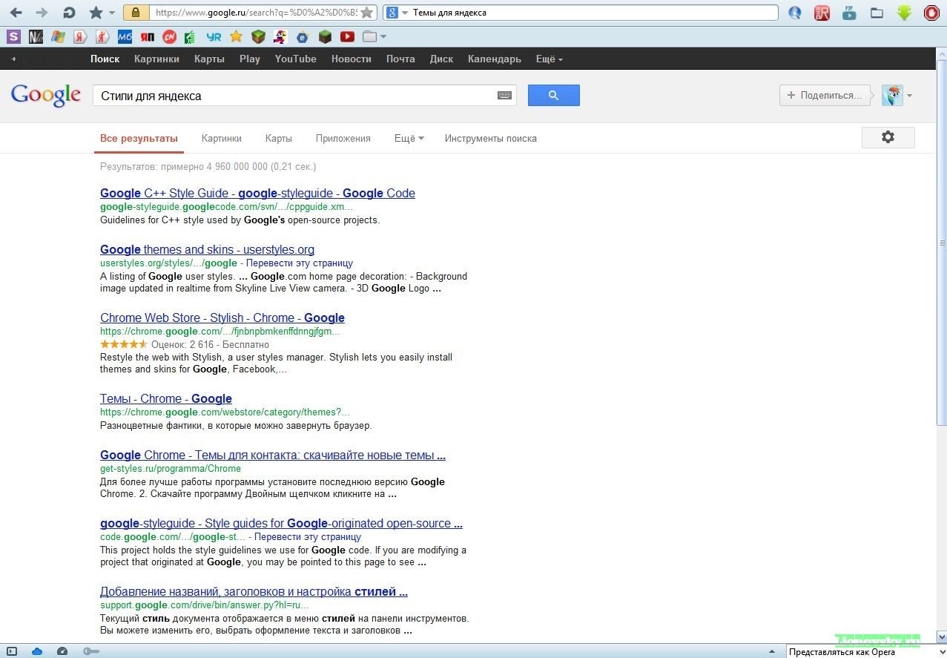Image resolution: width=947 pixels, height=658 pixels.
Task: Open Google settings gear button
Action: point(888,137)
